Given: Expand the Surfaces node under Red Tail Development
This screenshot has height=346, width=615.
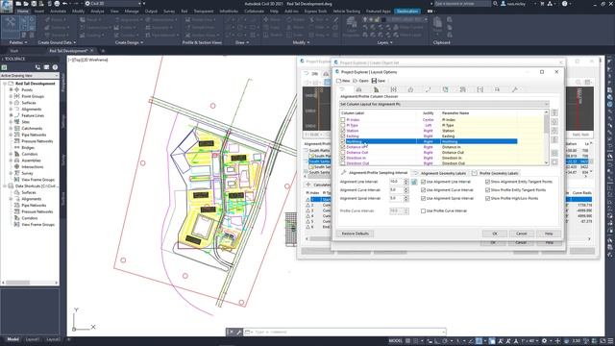Looking at the screenshot, I should coord(11,103).
